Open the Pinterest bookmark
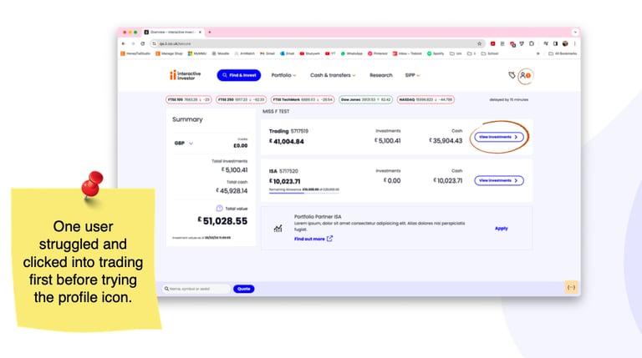 378,53
